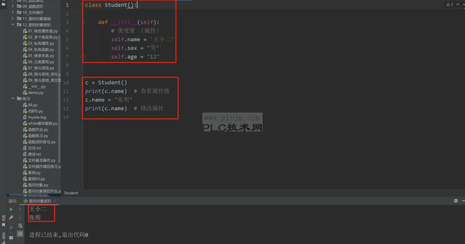Click the fold-end marker at line 7

point(83,57)
